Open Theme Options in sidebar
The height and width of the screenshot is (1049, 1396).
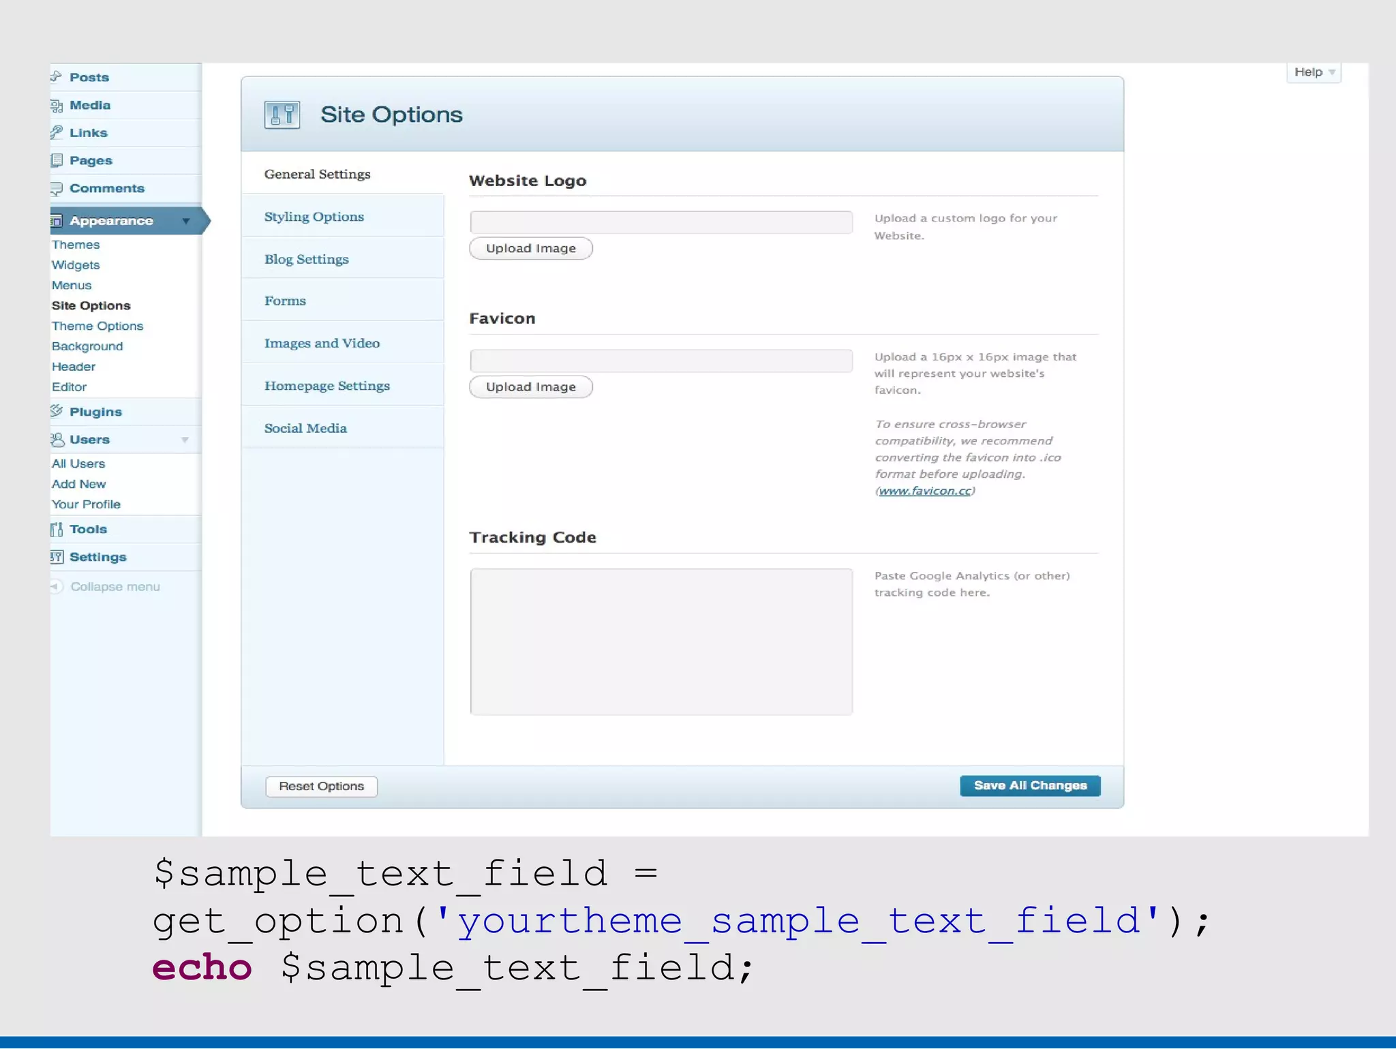pos(97,326)
